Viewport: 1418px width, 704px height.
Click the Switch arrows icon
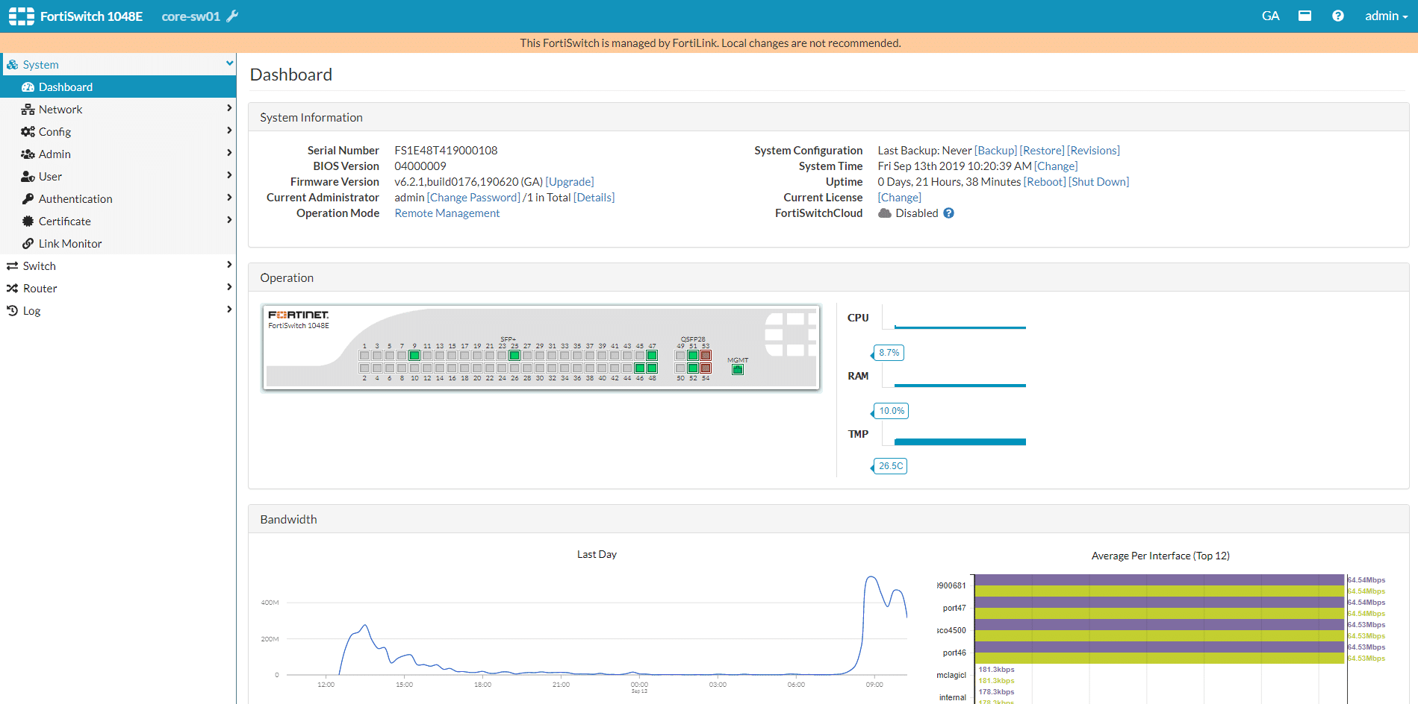[12, 266]
